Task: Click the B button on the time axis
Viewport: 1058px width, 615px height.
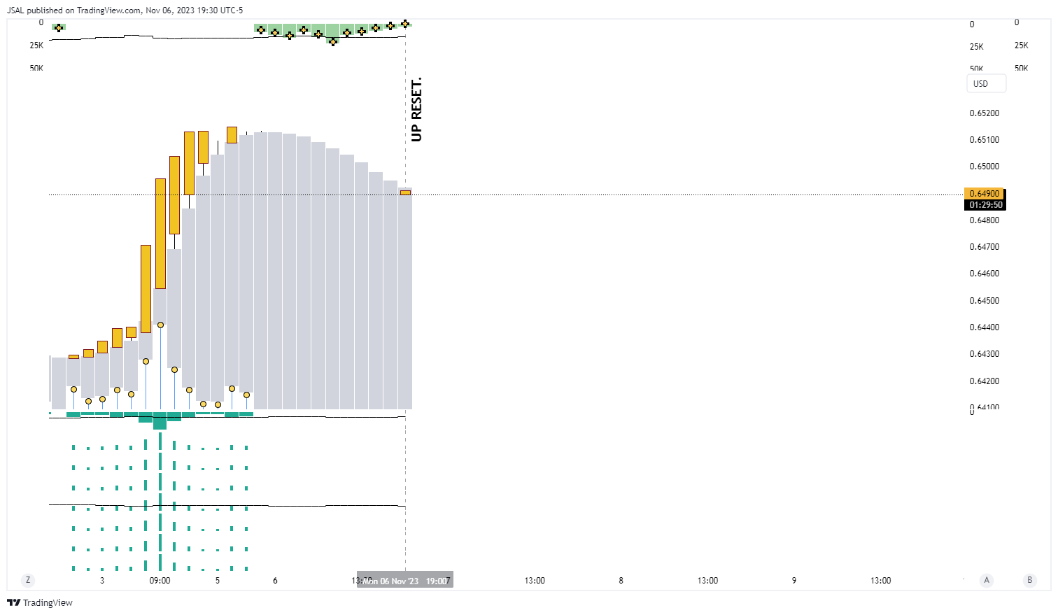Action: click(x=1029, y=580)
